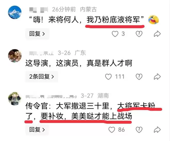Select the comment text 这导演，这演员，真是群人才啊
The height and width of the screenshot is (141, 170).
(x=79, y=63)
